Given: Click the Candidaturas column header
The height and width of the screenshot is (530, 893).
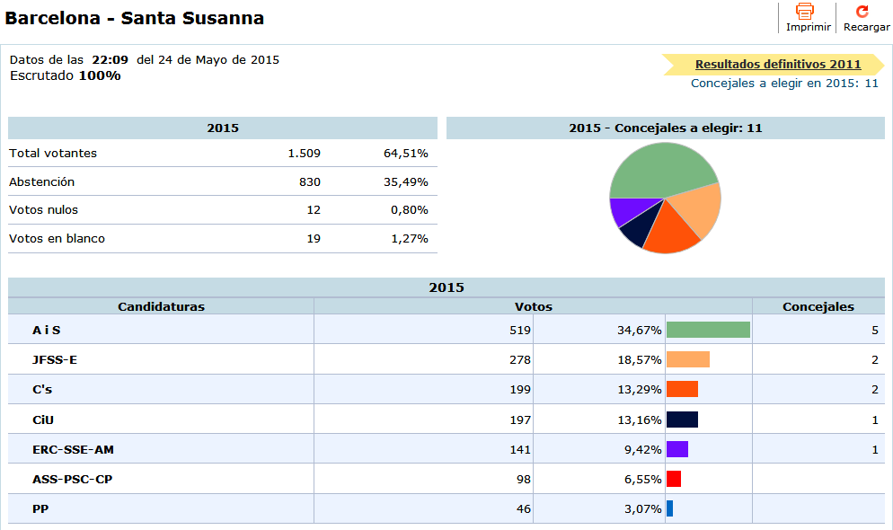Looking at the screenshot, I should coord(161,306).
